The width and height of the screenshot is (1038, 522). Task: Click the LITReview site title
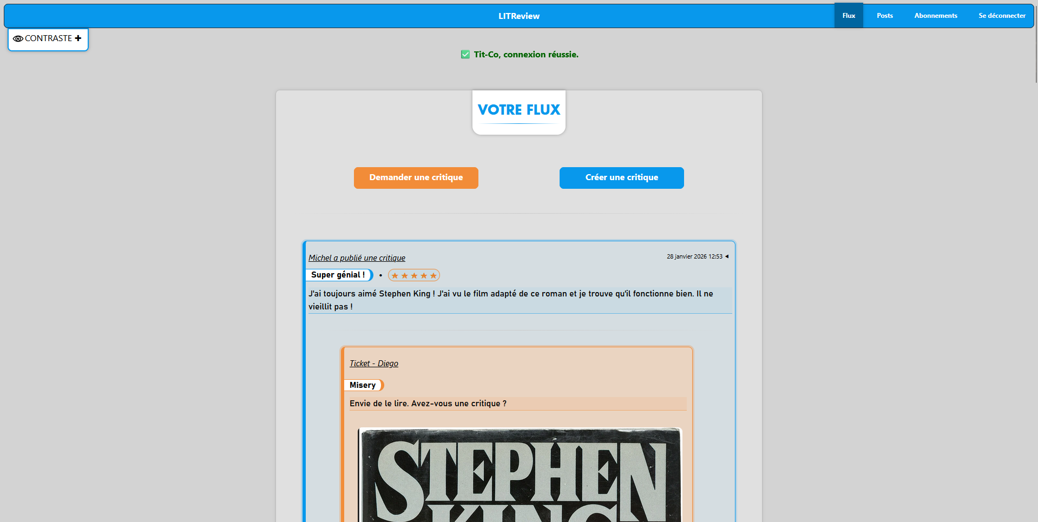tap(518, 16)
